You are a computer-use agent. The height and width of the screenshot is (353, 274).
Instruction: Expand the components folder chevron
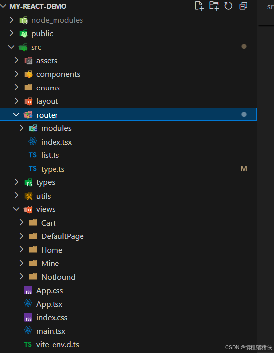point(16,74)
